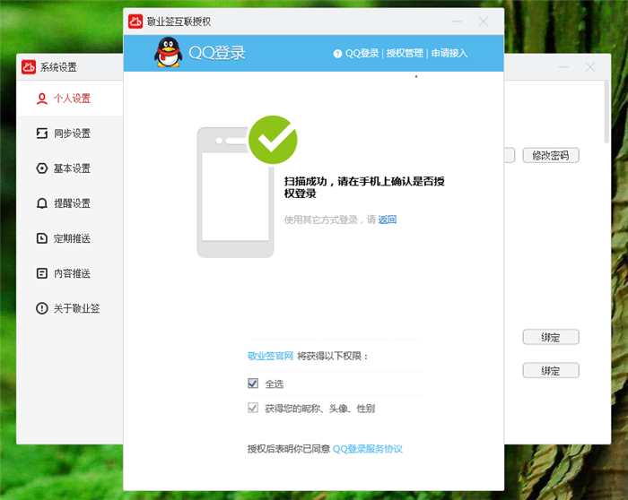The image size is (628, 500).
Task: Click the settings window vertical scrollbar
Action: [x=606, y=112]
